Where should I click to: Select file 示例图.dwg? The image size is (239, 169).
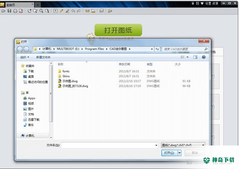click(x=68, y=81)
